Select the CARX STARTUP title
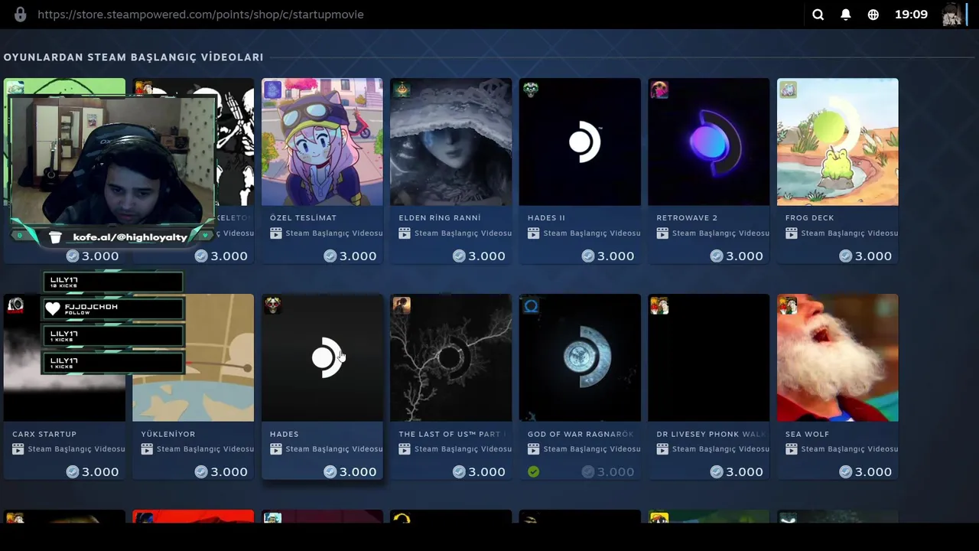 click(44, 434)
